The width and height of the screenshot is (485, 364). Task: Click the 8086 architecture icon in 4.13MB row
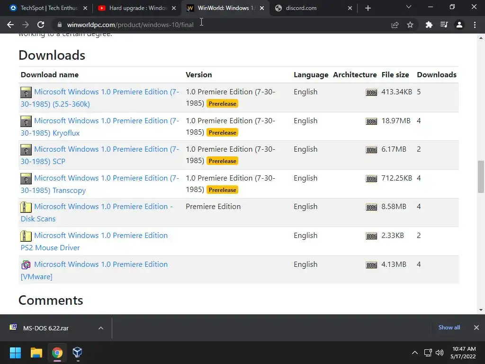pos(371,265)
